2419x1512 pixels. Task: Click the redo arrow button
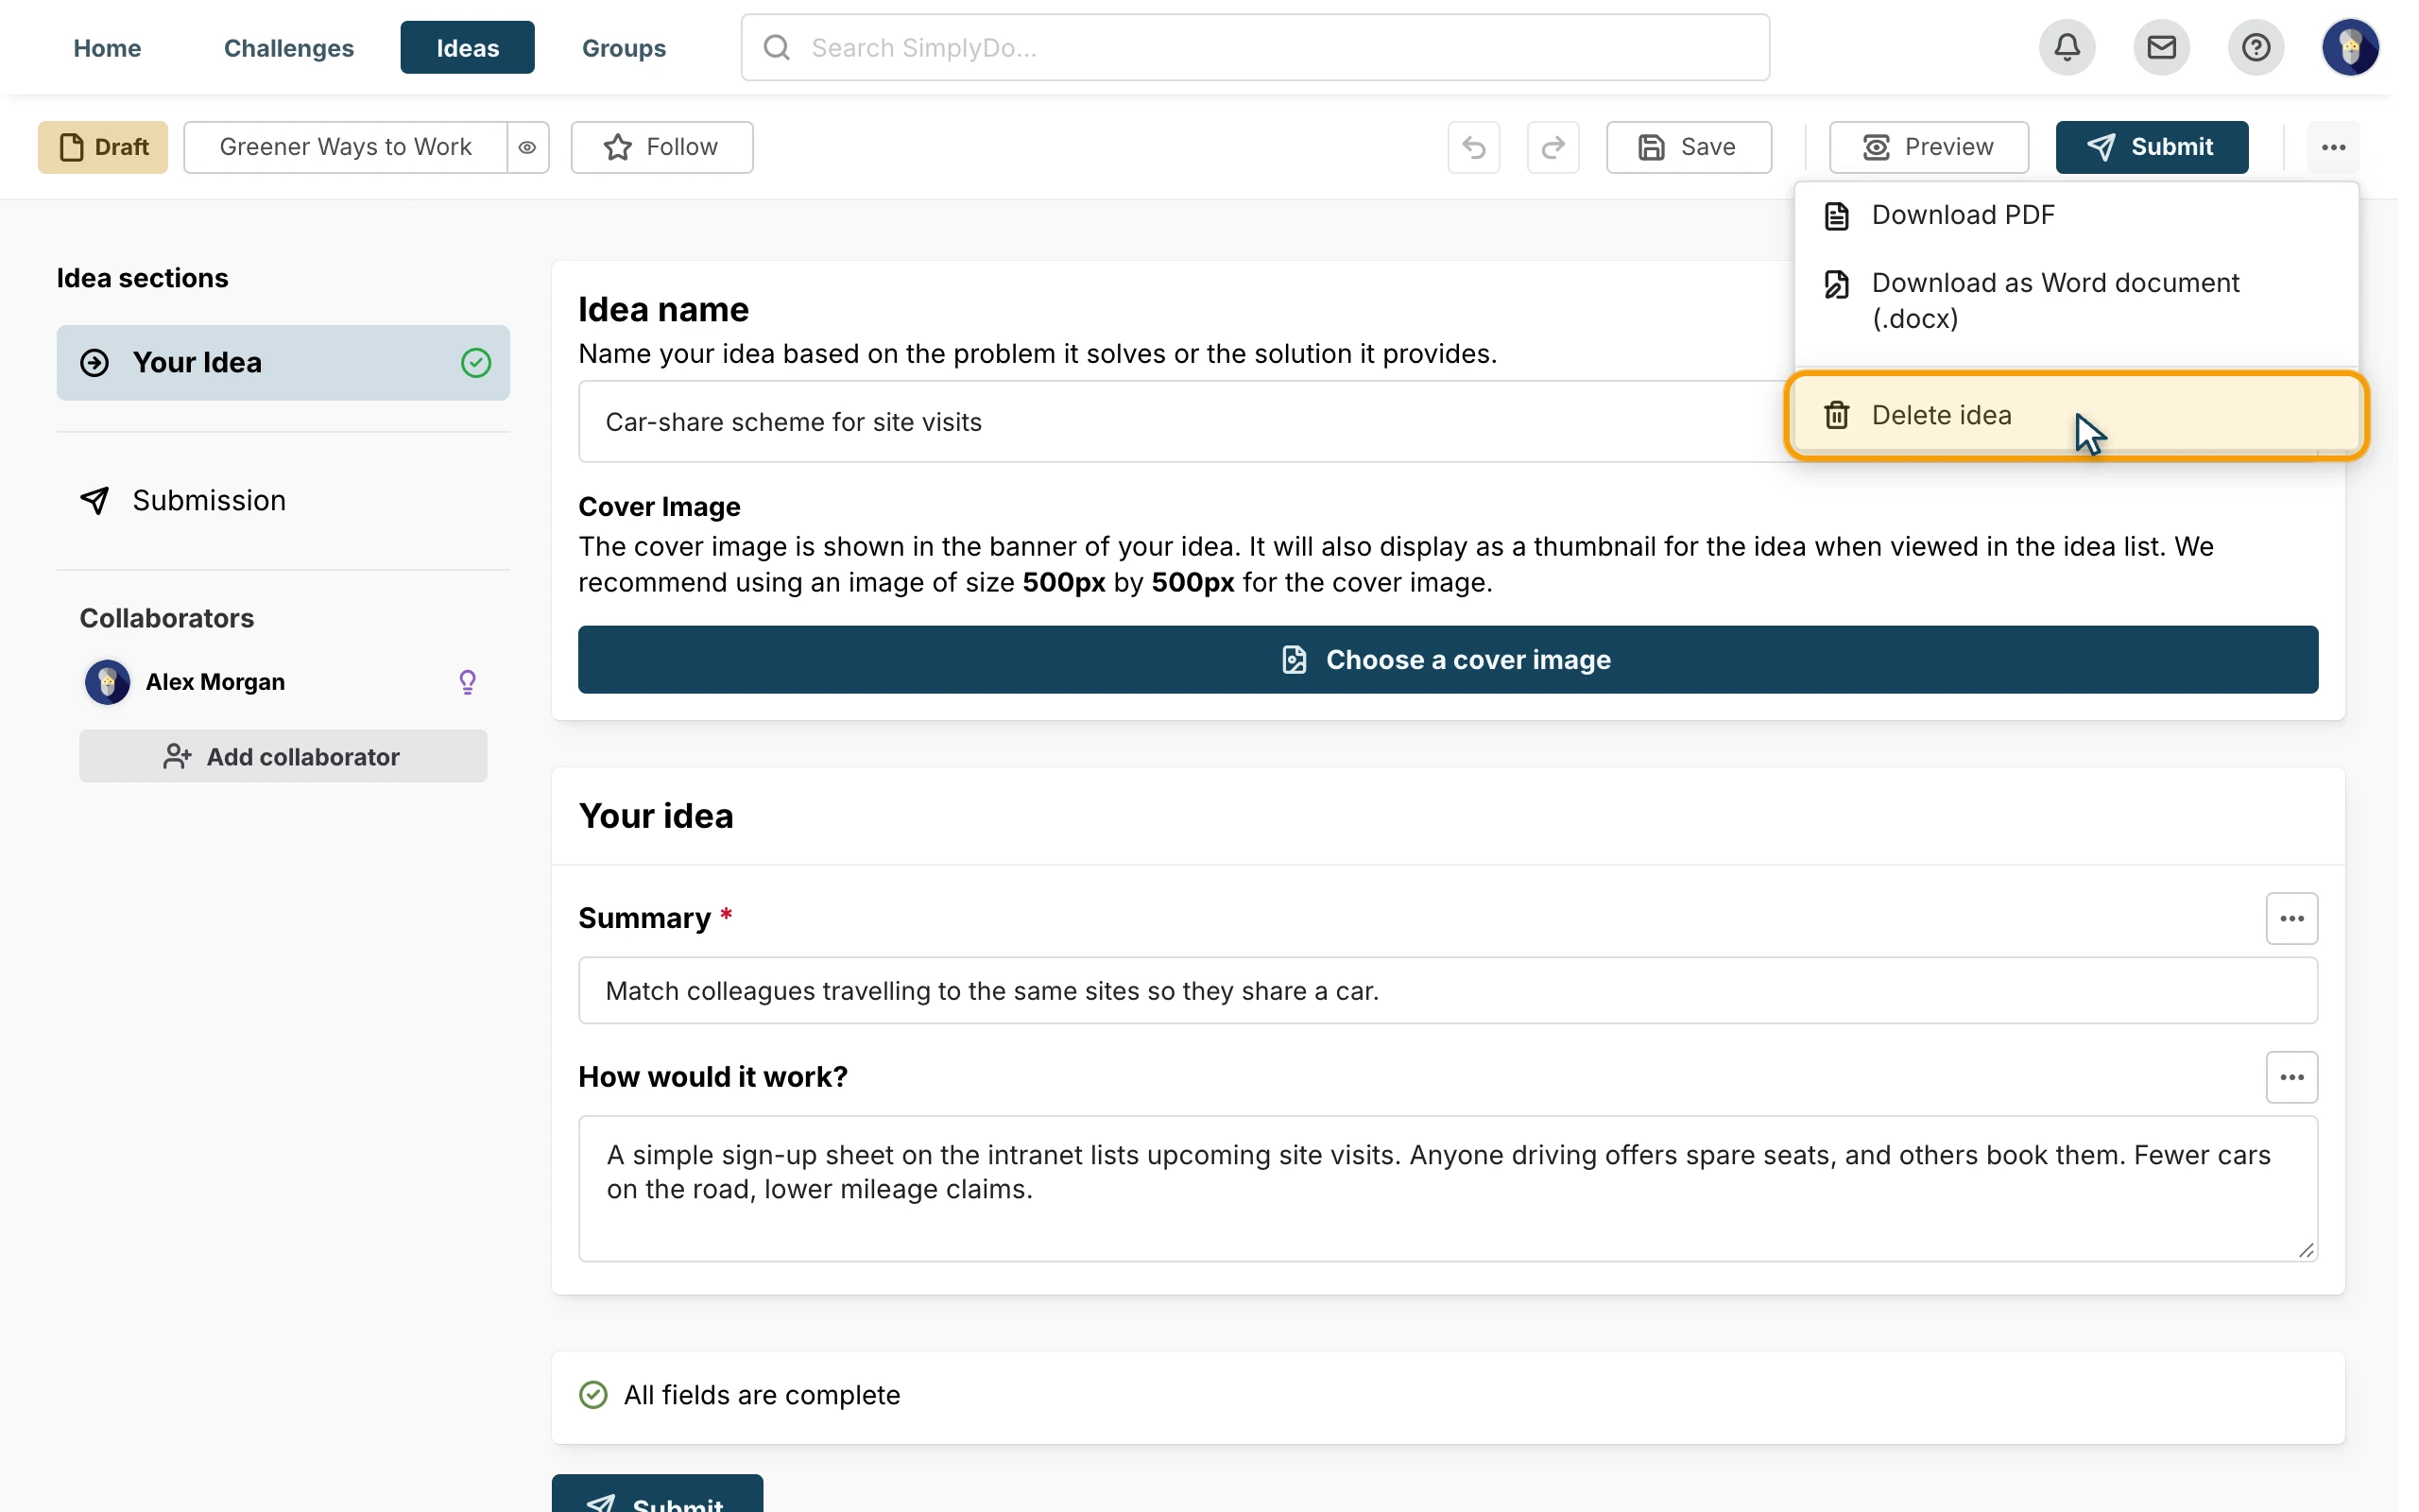pyautogui.click(x=1553, y=147)
